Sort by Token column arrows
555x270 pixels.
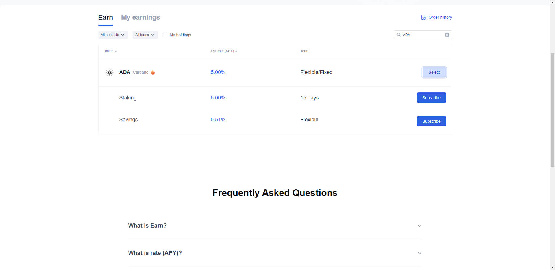point(116,51)
